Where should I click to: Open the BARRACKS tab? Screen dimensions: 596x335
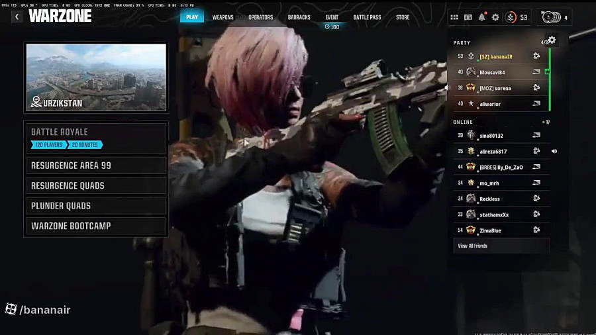click(299, 17)
